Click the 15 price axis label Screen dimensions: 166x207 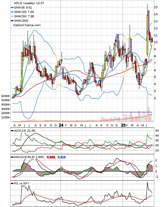coord(156,7)
